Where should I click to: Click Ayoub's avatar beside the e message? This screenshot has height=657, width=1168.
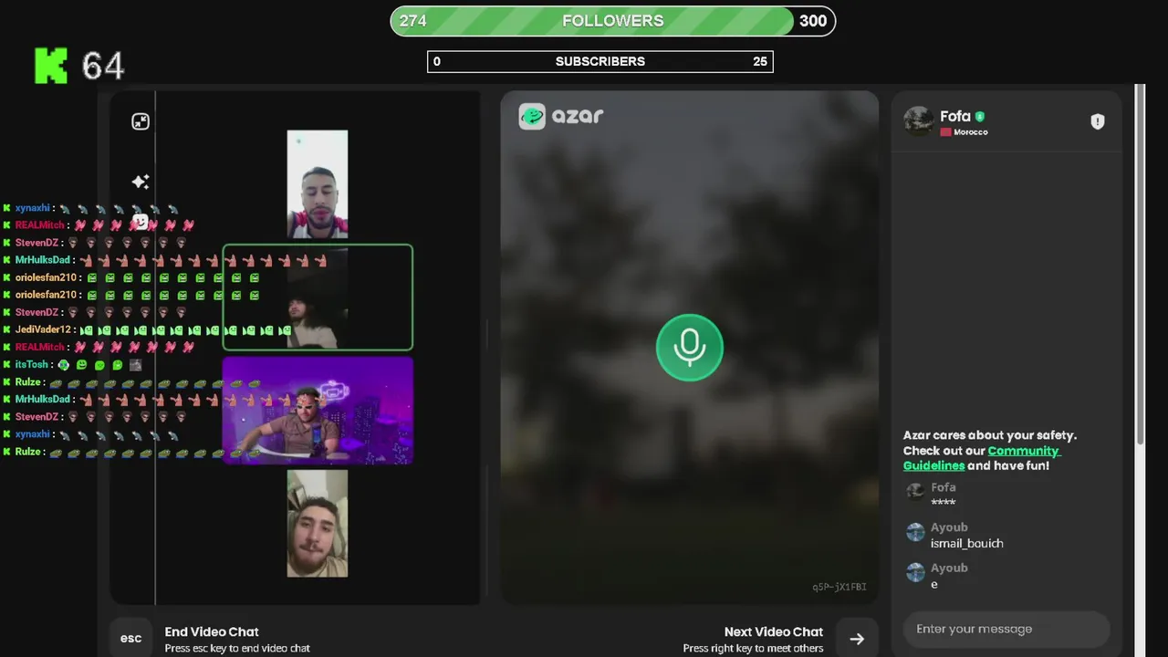[915, 572]
